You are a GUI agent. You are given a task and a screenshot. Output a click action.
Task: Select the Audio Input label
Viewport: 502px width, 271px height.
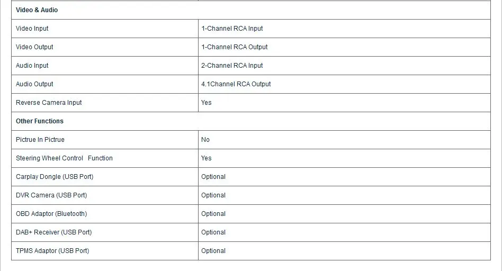click(x=32, y=66)
